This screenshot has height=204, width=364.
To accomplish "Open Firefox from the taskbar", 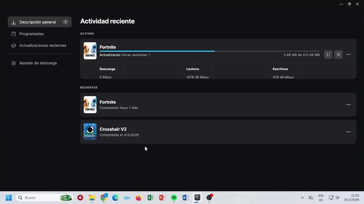I will [139, 197].
